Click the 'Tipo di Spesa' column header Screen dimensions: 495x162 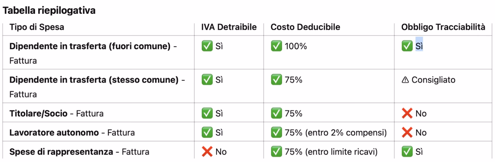tap(37, 27)
